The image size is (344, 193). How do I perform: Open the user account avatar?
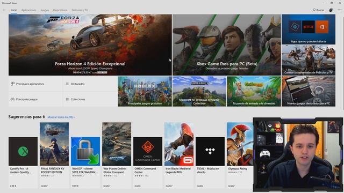[x=331, y=10]
